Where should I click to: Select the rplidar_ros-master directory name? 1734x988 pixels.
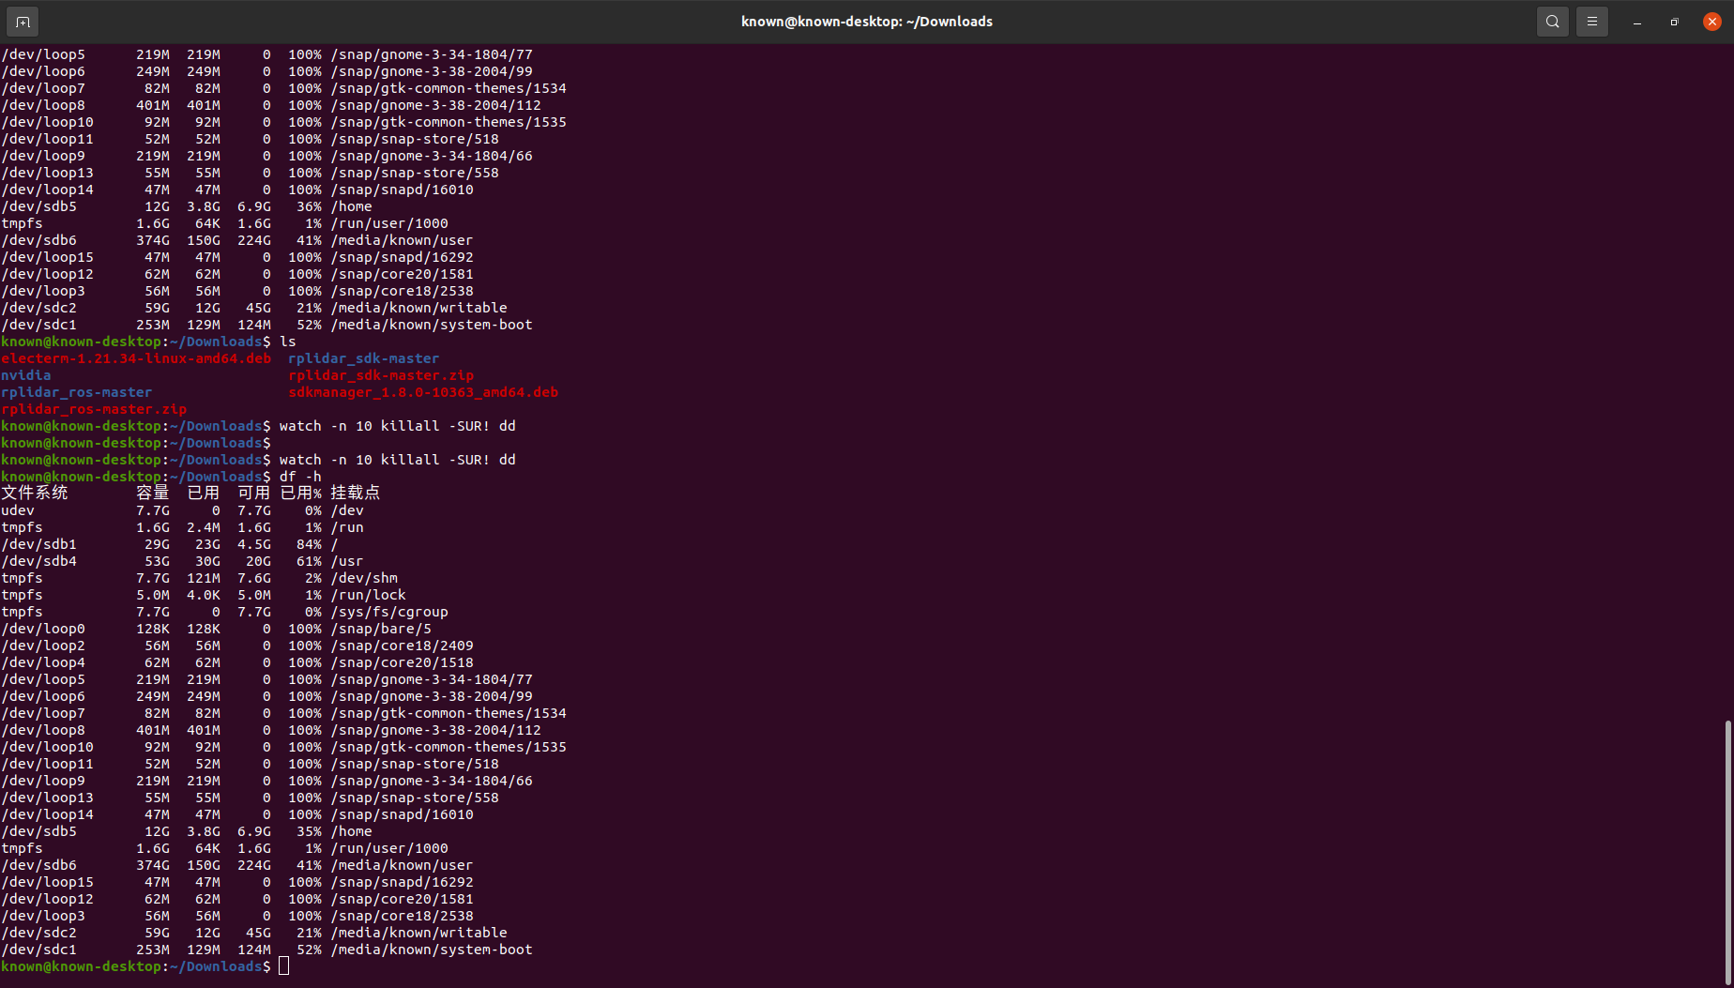76,391
